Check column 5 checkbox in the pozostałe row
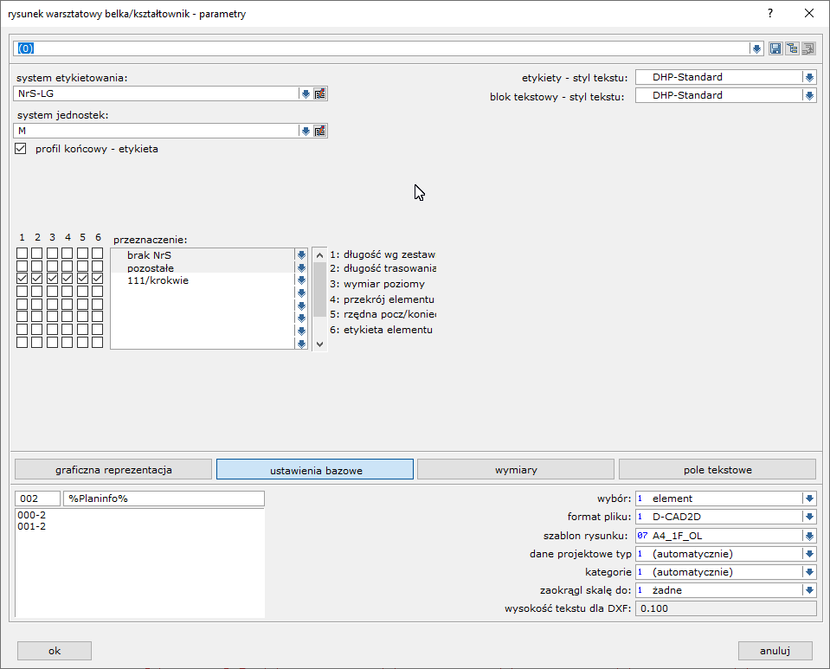Viewport: 830px width, 669px height. point(82,266)
